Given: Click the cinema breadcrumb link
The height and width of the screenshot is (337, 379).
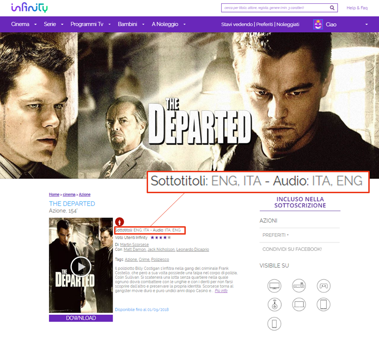Looking at the screenshot, I should click(x=69, y=195).
